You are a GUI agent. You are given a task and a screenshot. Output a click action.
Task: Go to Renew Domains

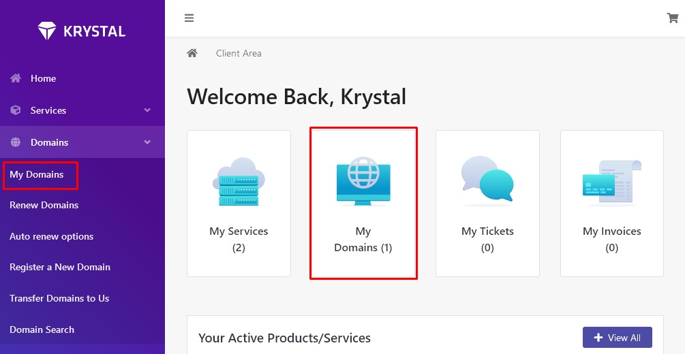(44, 205)
